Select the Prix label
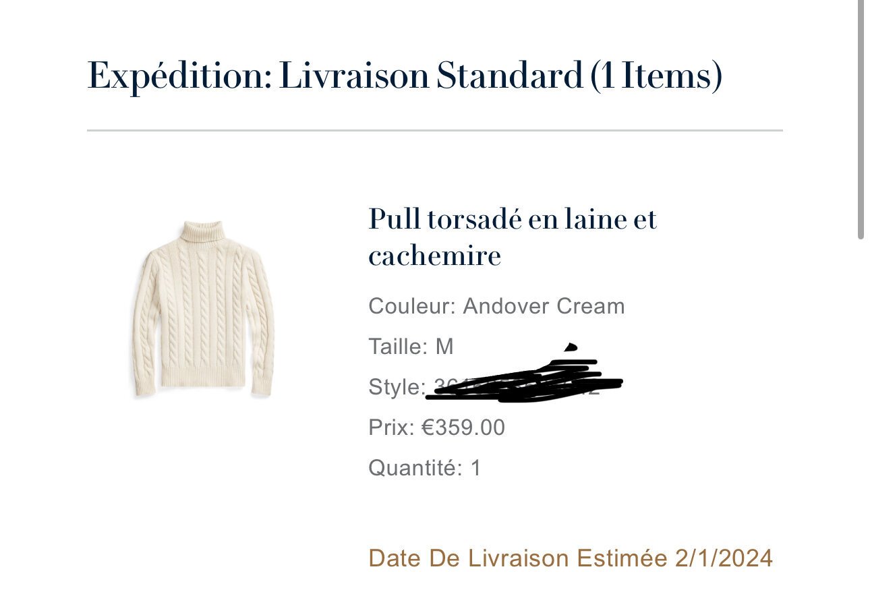The width and height of the screenshot is (870, 590). coord(391,427)
